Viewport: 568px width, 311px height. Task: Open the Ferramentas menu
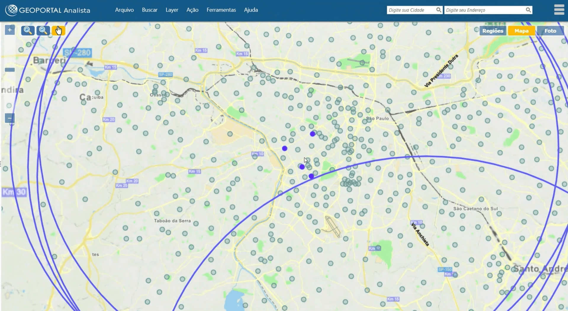pos(221,10)
